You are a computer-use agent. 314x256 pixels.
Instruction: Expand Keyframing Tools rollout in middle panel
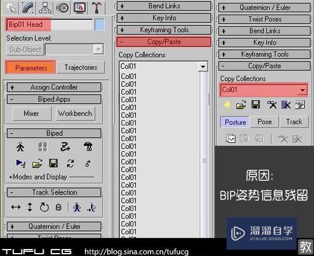(x=164, y=30)
